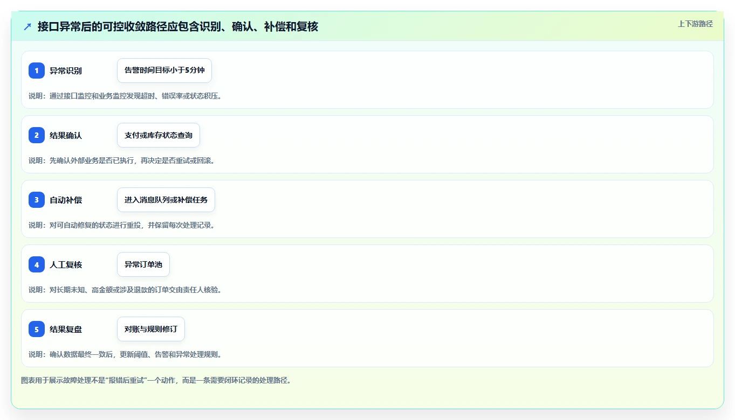Select step number badge 5
This screenshot has width=735, height=420.
click(x=37, y=329)
